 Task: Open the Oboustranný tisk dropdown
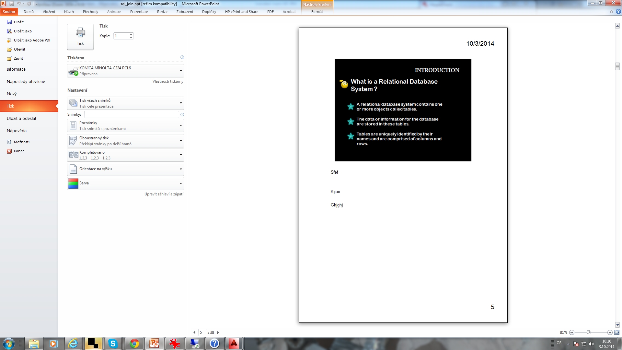125,141
